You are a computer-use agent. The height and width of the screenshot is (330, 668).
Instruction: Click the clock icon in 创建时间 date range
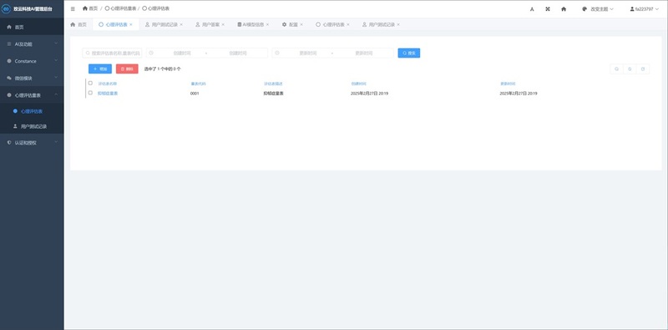point(151,53)
